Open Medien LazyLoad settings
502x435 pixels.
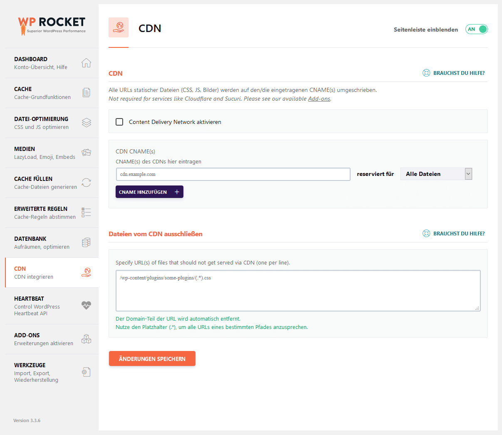click(x=52, y=153)
